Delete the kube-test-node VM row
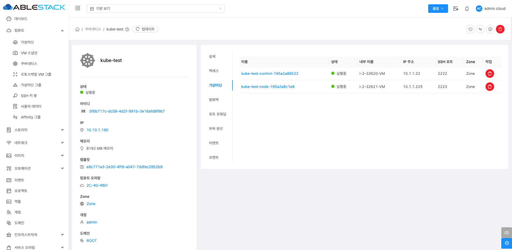512x250 pixels. (490, 87)
